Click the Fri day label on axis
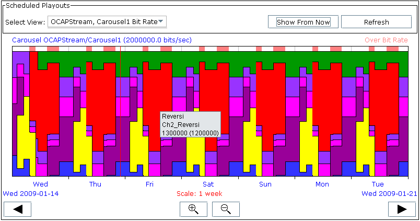Viewport: 420px width, 221px height. [x=149, y=184]
